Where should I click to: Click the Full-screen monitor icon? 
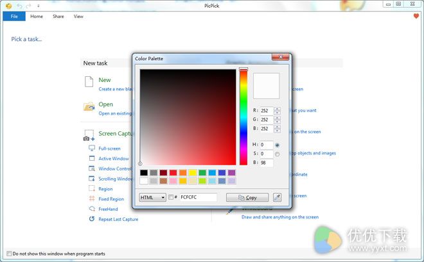click(92, 148)
